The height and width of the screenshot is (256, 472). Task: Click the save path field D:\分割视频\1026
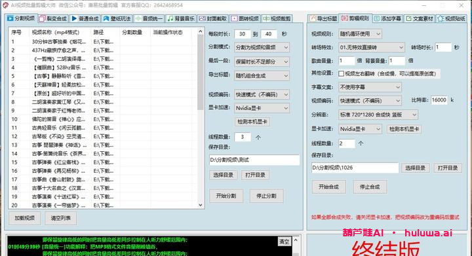point(355,168)
